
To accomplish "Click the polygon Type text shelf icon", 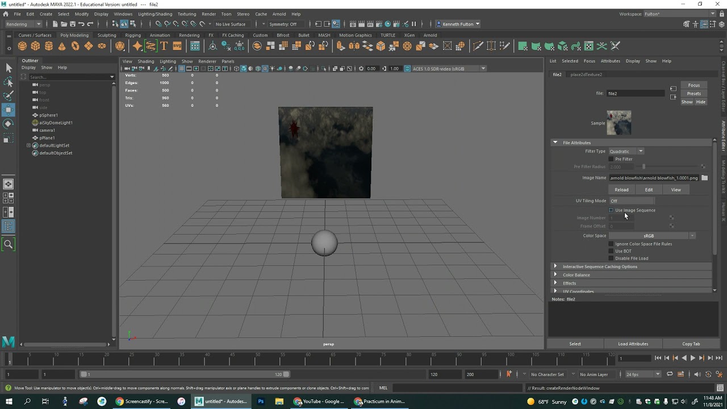I will point(164,46).
